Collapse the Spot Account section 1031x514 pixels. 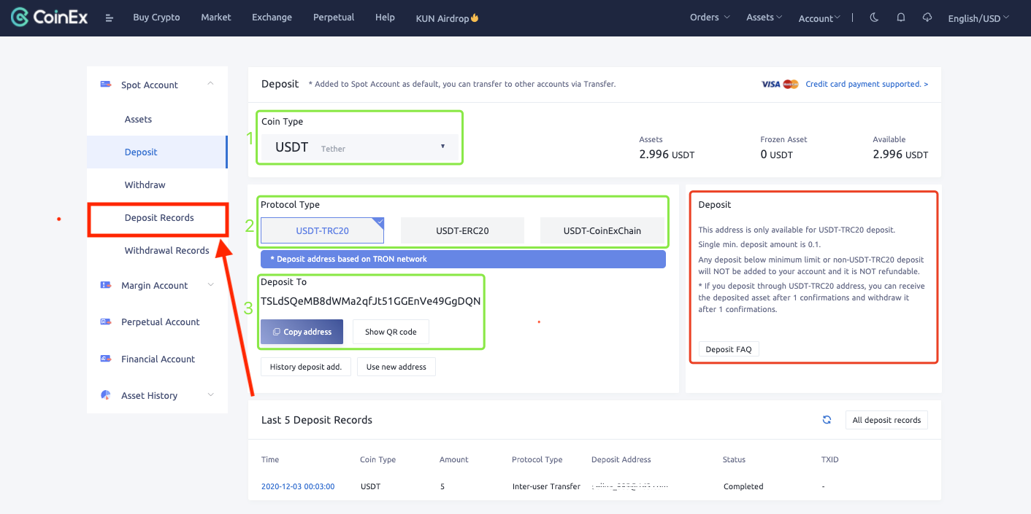coord(210,85)
